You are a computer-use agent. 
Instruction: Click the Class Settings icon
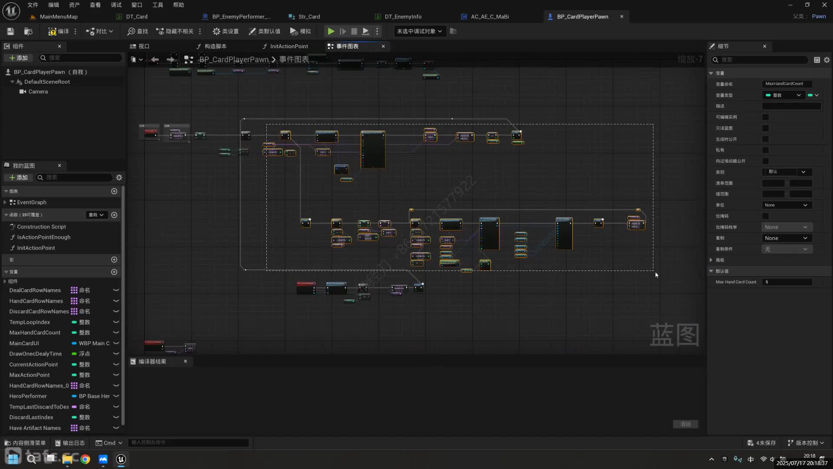tap(226, 31)
